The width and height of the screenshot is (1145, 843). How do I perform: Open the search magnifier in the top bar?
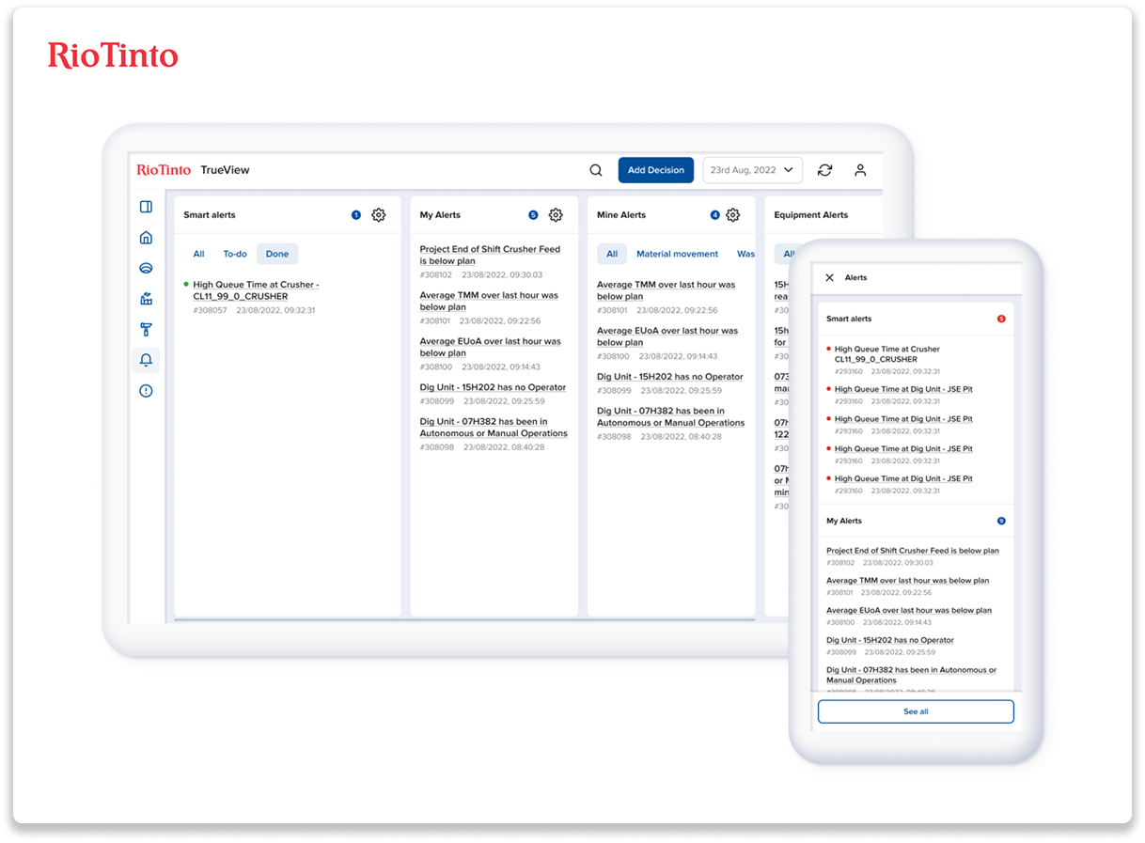596,170
